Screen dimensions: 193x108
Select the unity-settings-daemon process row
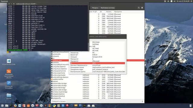coord(98,77)
